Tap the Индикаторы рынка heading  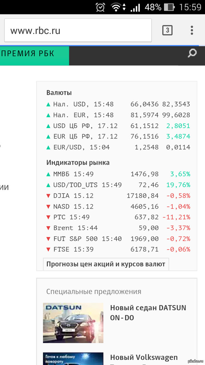pos(78,163)
